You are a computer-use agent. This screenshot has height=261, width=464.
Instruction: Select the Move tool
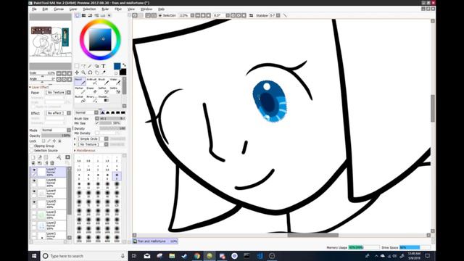coord(77,72)
